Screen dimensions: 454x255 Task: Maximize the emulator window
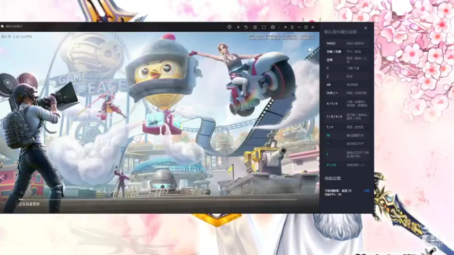point(306,27)
